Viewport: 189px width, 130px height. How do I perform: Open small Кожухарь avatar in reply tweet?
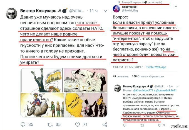click(x=117, y=88)
